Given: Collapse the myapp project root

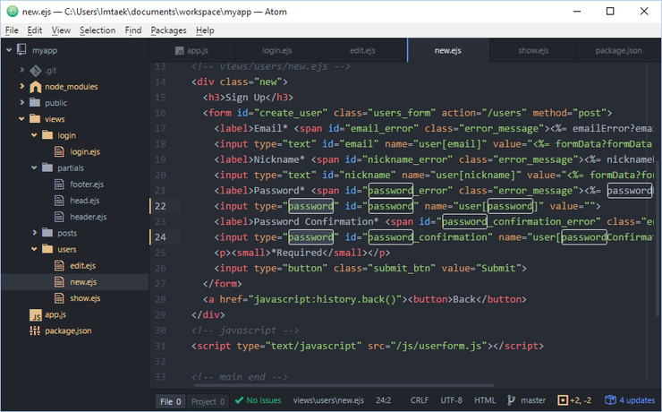Looking at the screenshot, I should point(9,50).
